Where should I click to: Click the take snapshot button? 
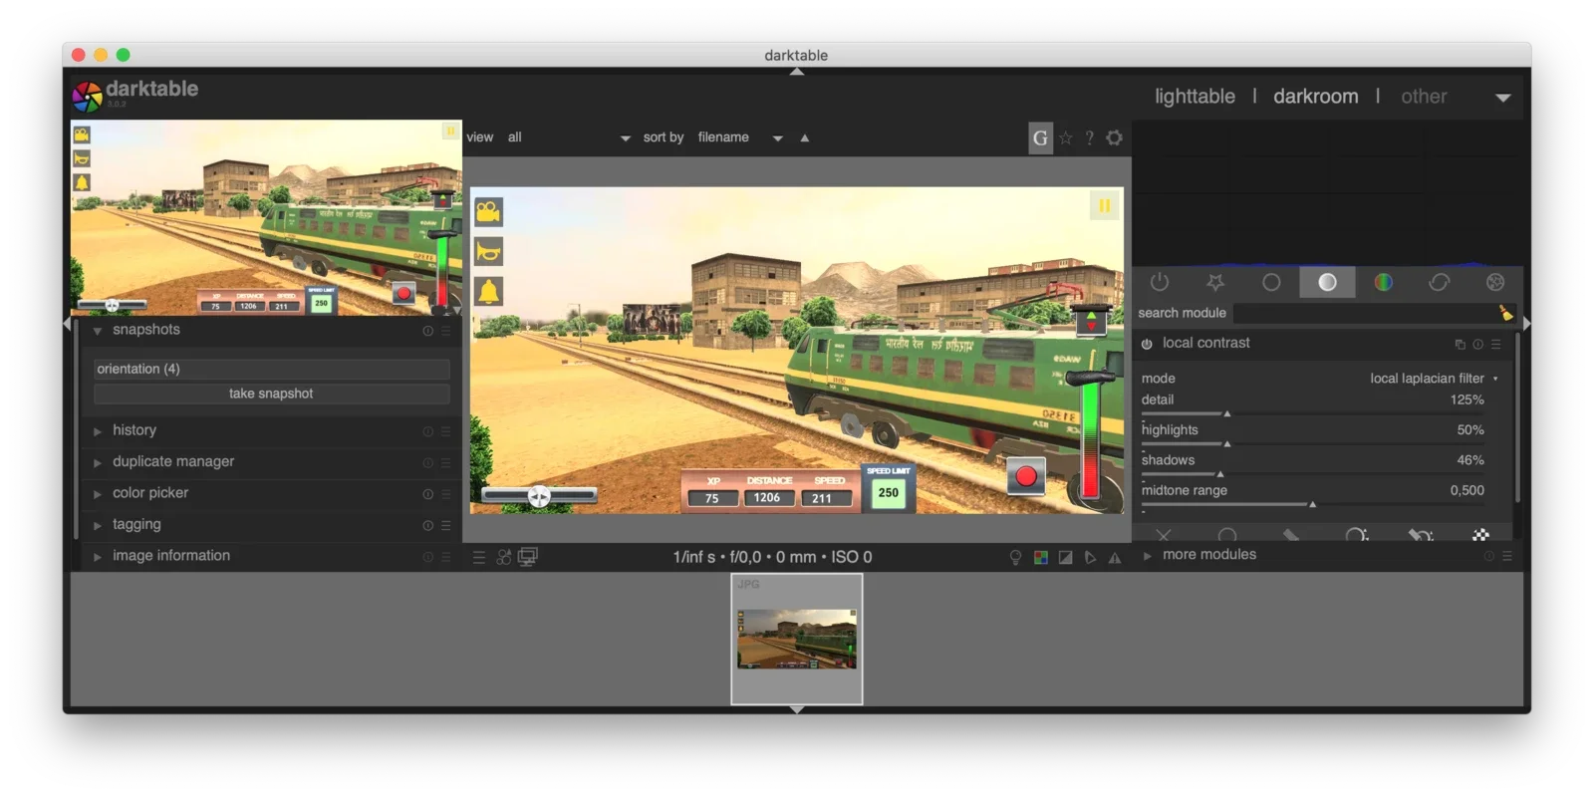[x=271, y=394]
